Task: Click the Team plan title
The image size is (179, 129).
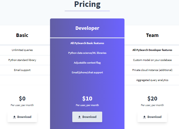Action: tap(152, 35)
